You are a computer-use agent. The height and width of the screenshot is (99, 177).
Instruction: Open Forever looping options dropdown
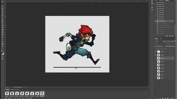[11, 98]
